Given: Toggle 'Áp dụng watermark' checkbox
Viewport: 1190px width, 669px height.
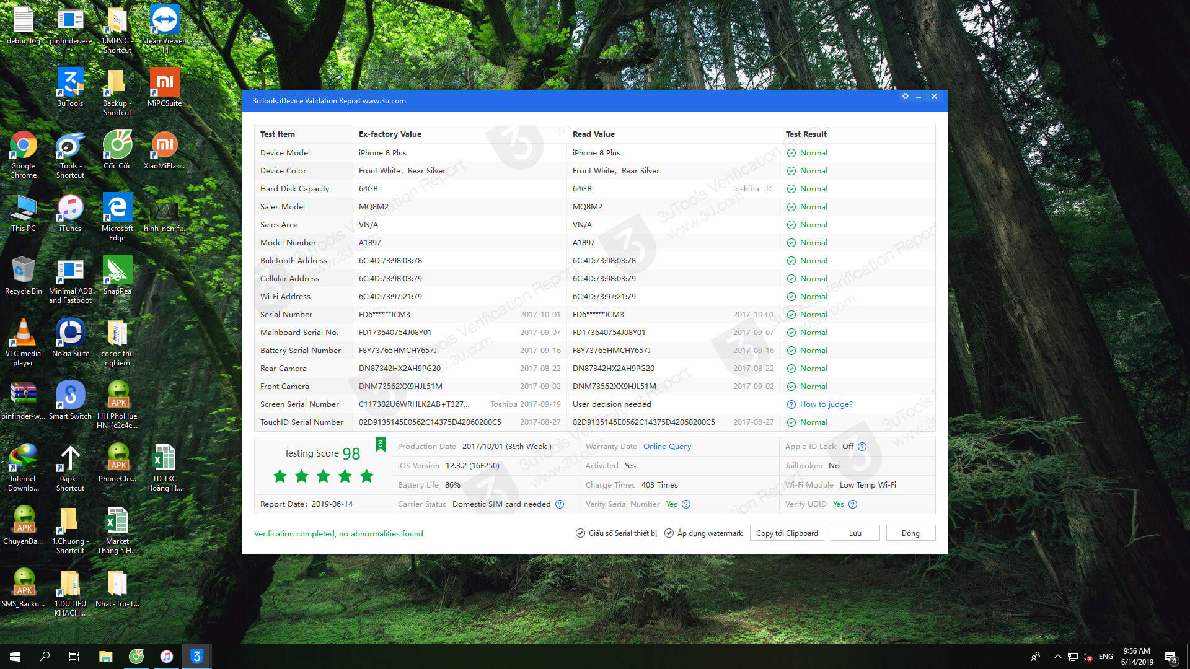Looking at the screenshot, I should (669, 533).
